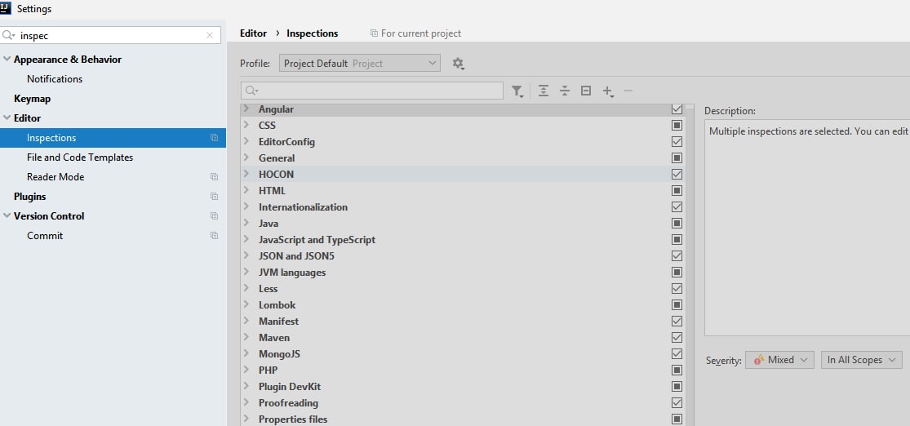Expand the Internationalization inspections group
This screenshot has width=910, height=426.
pyautogui.click(x=246, y=206)
